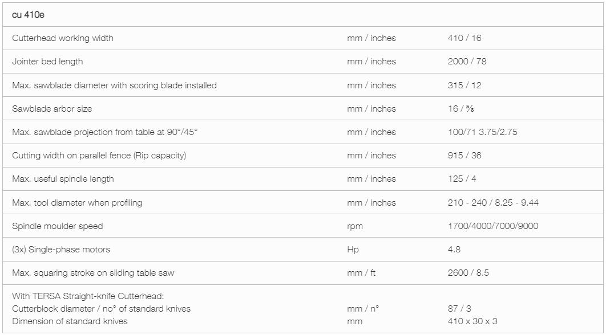
Task: Click the 2000 / 78 value
Action: [x=467, y=62]
